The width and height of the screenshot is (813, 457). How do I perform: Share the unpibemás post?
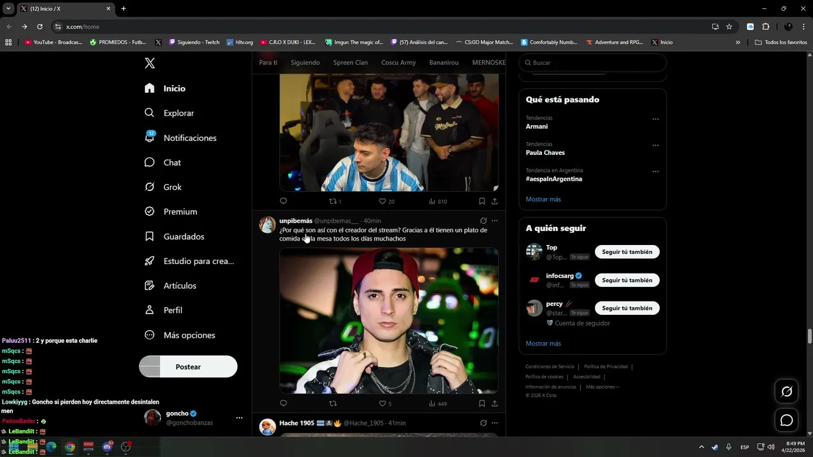point(495,404)
